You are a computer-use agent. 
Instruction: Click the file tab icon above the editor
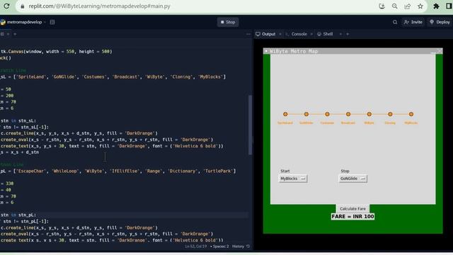2,34
